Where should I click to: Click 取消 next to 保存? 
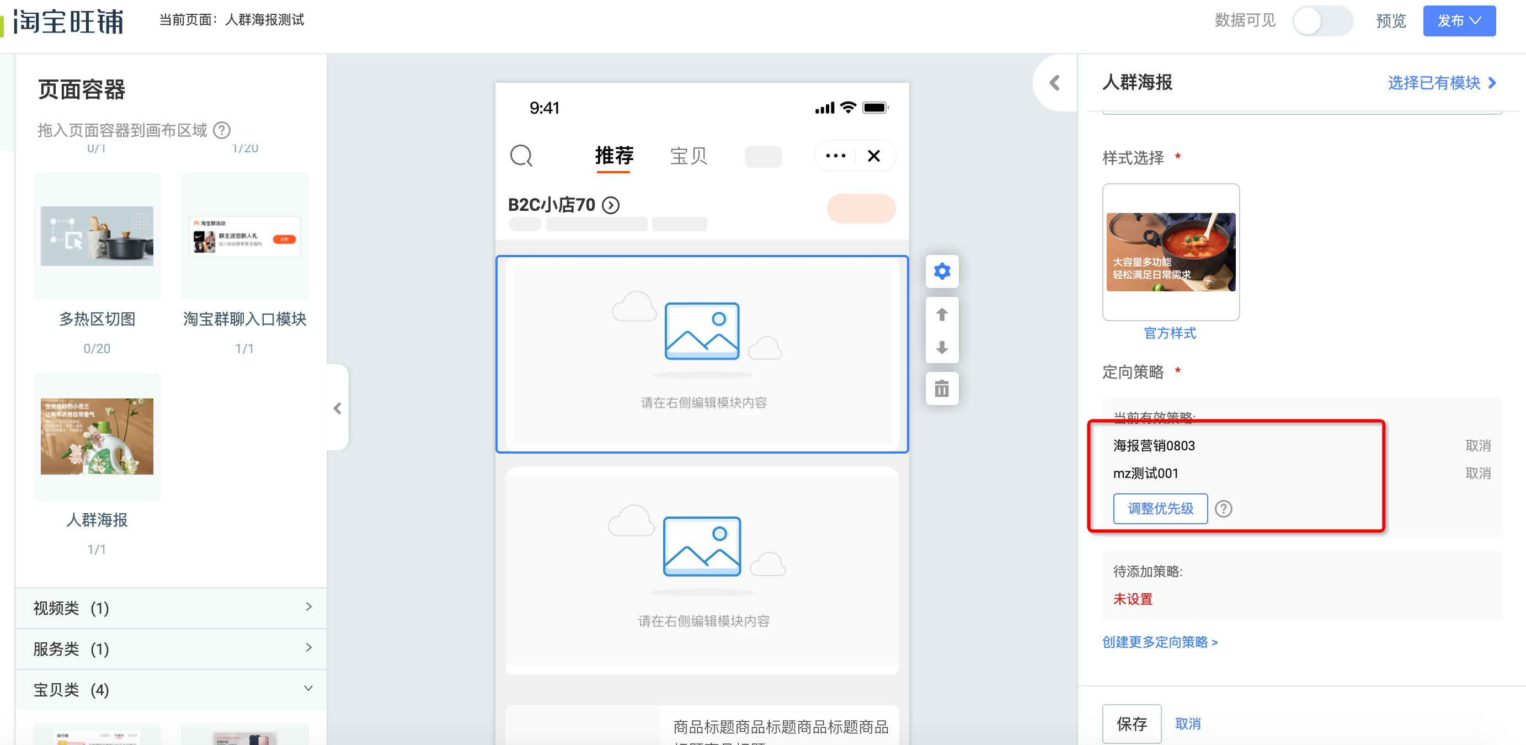coord(1188,723)
